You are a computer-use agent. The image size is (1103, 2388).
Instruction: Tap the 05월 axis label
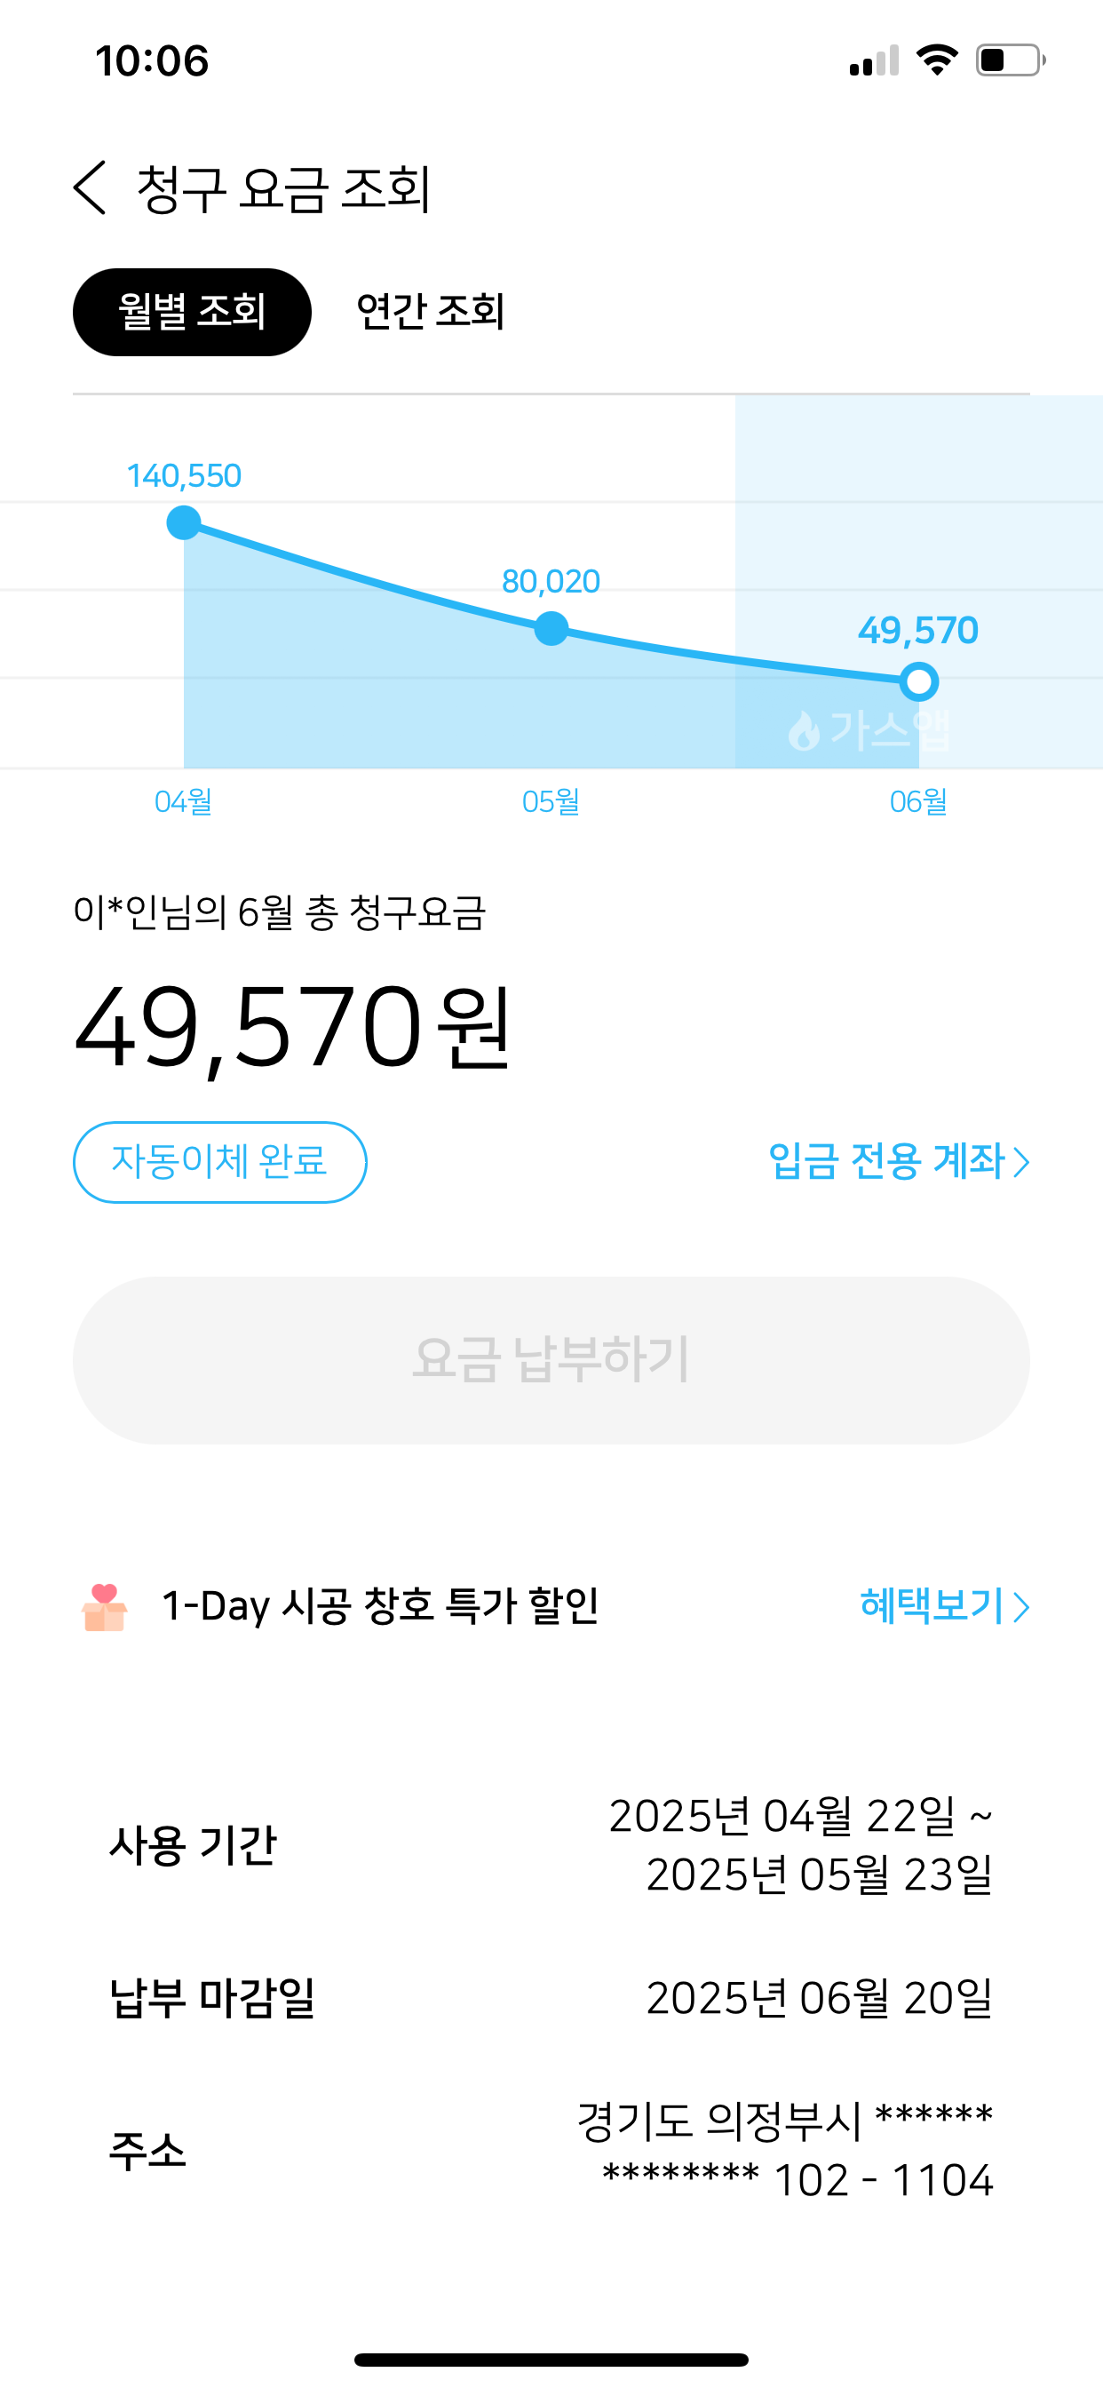(x=551, y=802)
